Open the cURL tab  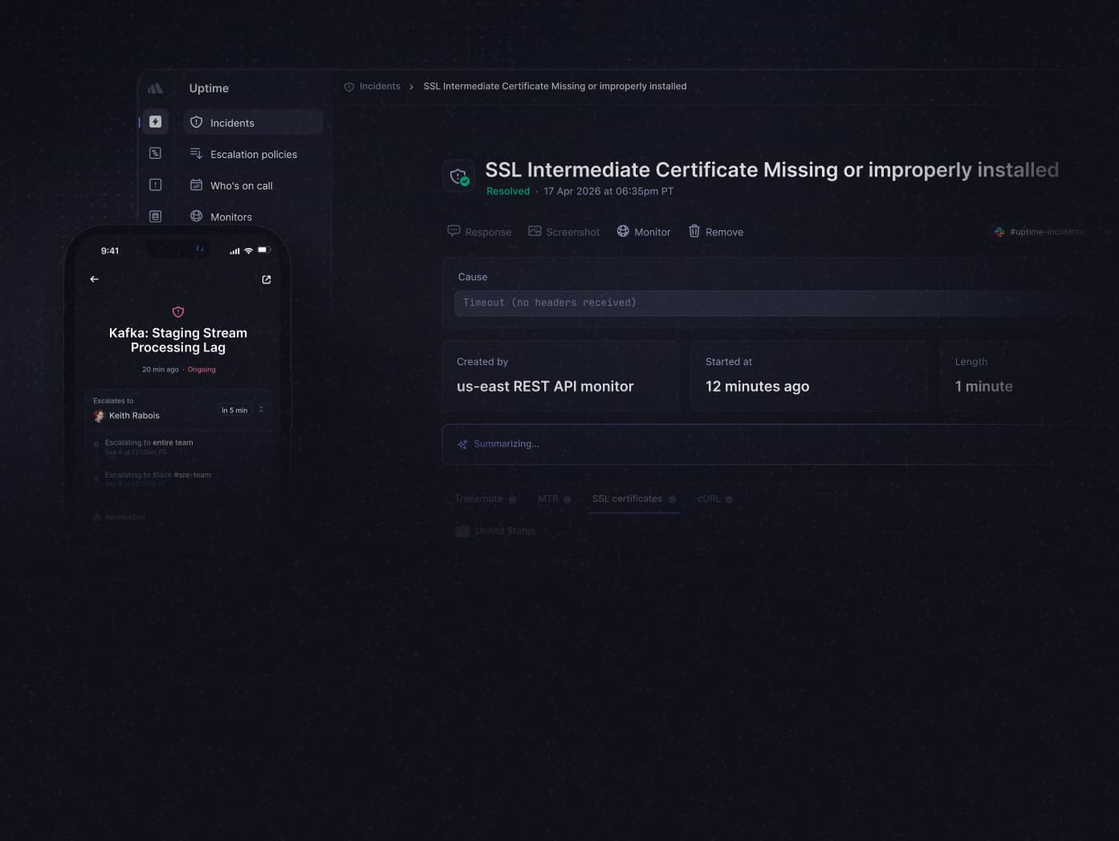coord(709,499)
